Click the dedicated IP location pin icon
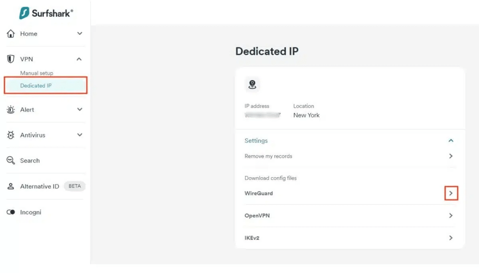The height and width of the screenshot is (273, 479). point(252,84)
